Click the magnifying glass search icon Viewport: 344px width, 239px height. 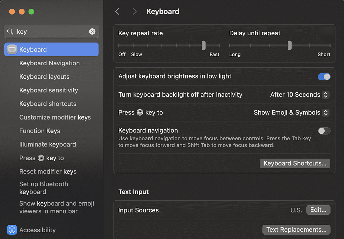coord(10,32)
